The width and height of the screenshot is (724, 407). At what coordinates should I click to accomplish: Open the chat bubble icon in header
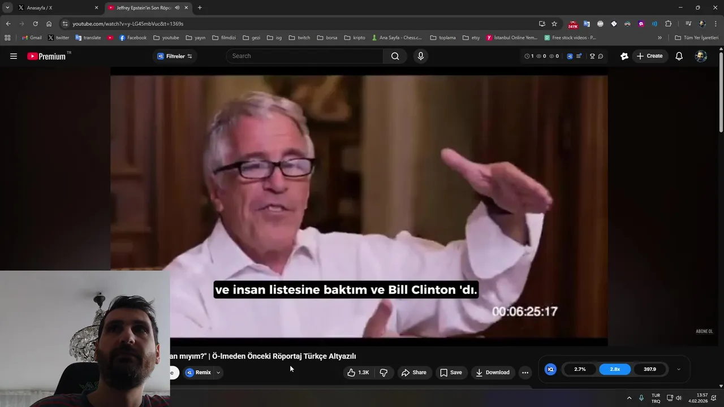coord(601,56)
